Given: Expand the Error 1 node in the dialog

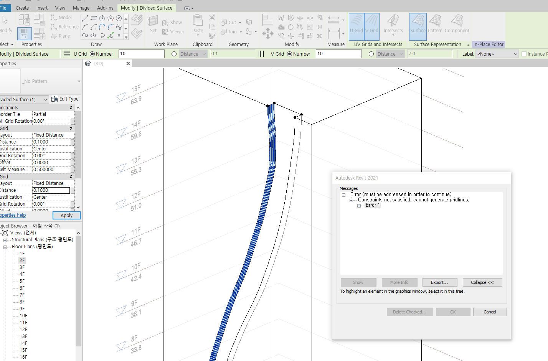Looking at the screenshot, I should [x=359, y=205].
